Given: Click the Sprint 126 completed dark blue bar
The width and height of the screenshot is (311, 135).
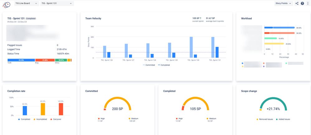Looking at the screenshot, I should [109, 55].
